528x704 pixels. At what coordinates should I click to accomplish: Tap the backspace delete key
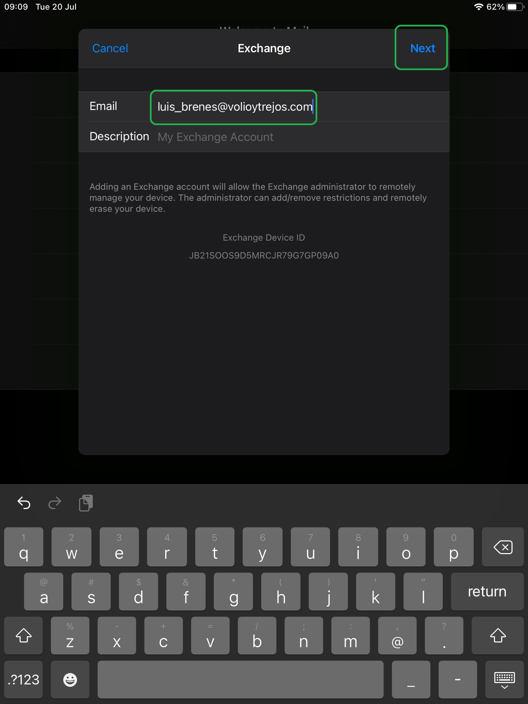[x=503, y=547]
